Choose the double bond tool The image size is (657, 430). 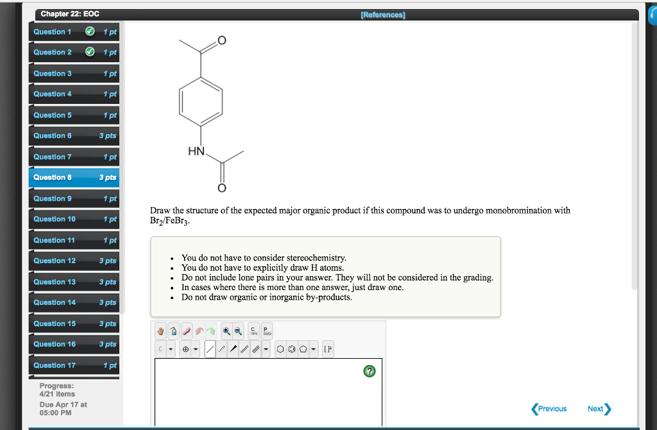click(245, 350)
